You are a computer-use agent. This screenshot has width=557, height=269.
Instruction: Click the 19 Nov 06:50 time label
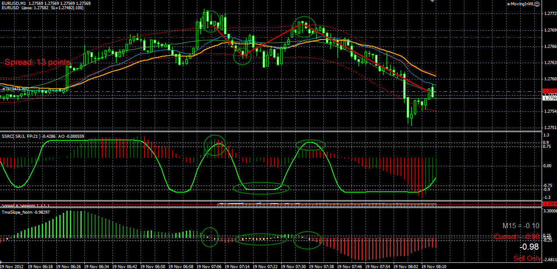[153, 266]
